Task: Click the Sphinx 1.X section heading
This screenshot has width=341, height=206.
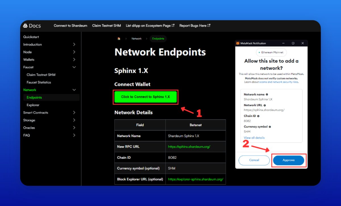Action: [x=131, y=71]
